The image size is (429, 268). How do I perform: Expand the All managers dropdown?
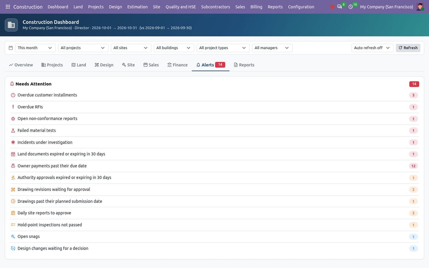[x=272, y=48]
